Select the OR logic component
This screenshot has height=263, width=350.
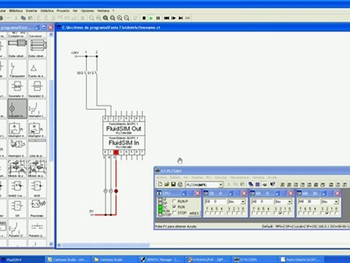point(17,209)
